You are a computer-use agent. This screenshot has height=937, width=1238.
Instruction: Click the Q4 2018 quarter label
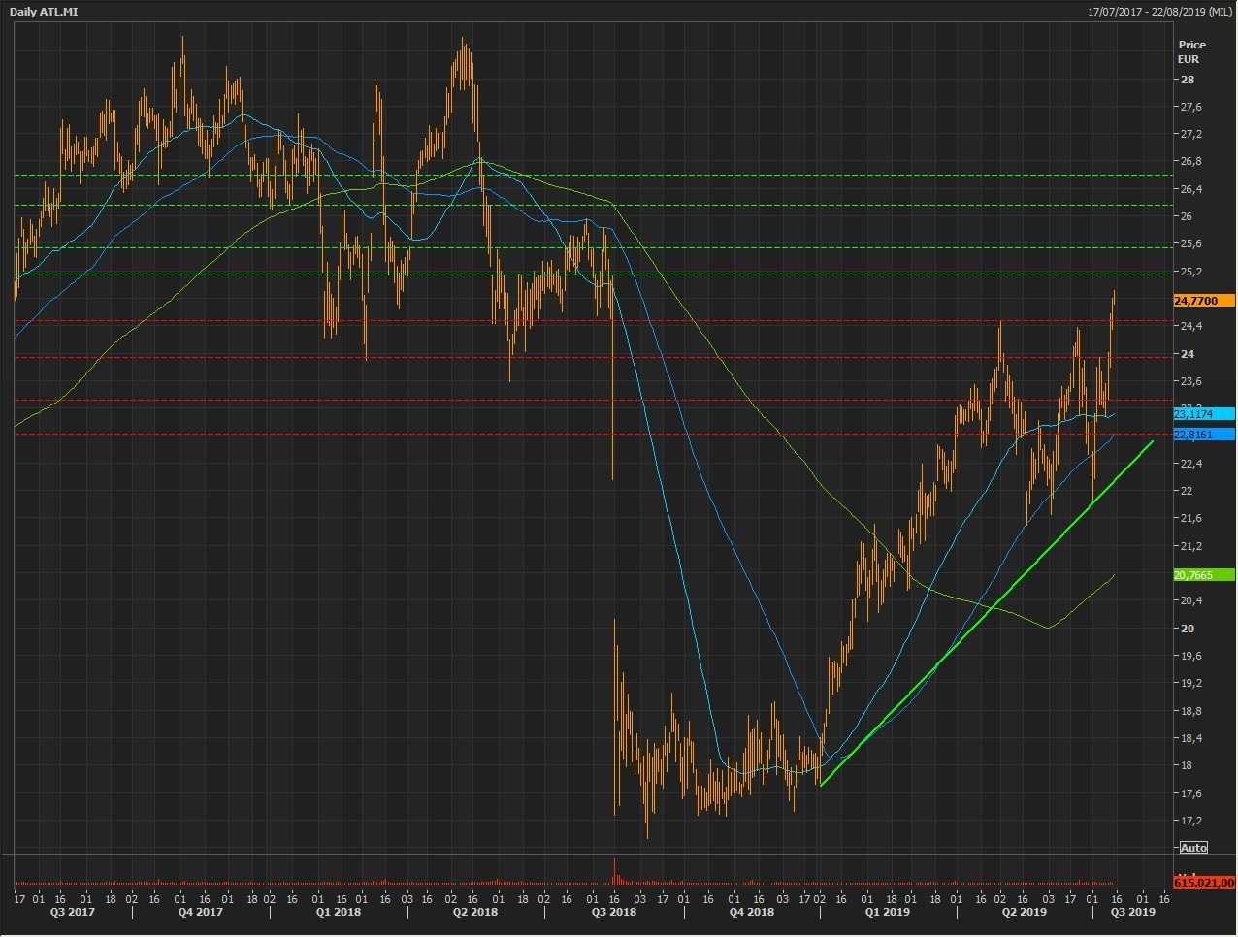coord(752,912)
